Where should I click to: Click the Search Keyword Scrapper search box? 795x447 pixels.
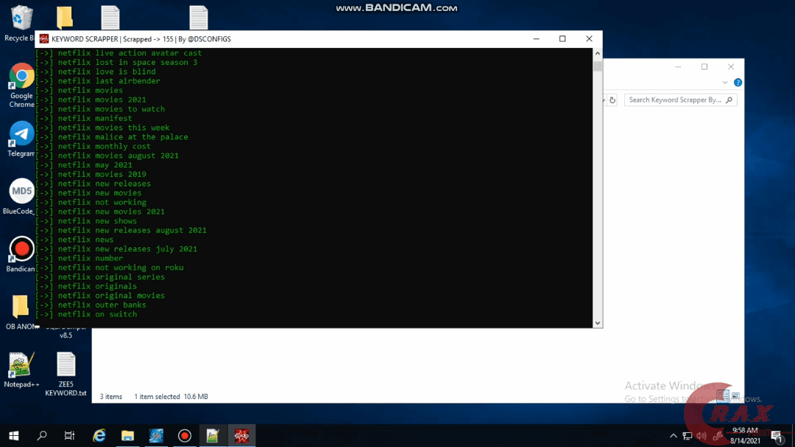click(x=675, y=100)
